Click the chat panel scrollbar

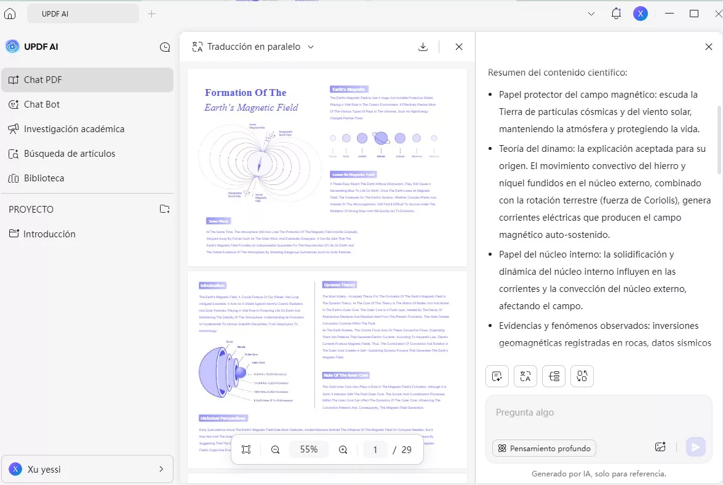[x=719, y=139]
